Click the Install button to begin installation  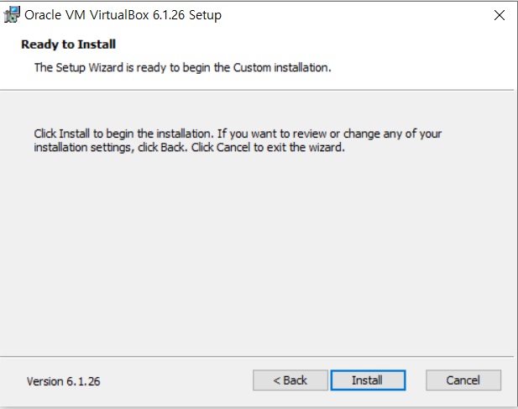click(368, 380)
